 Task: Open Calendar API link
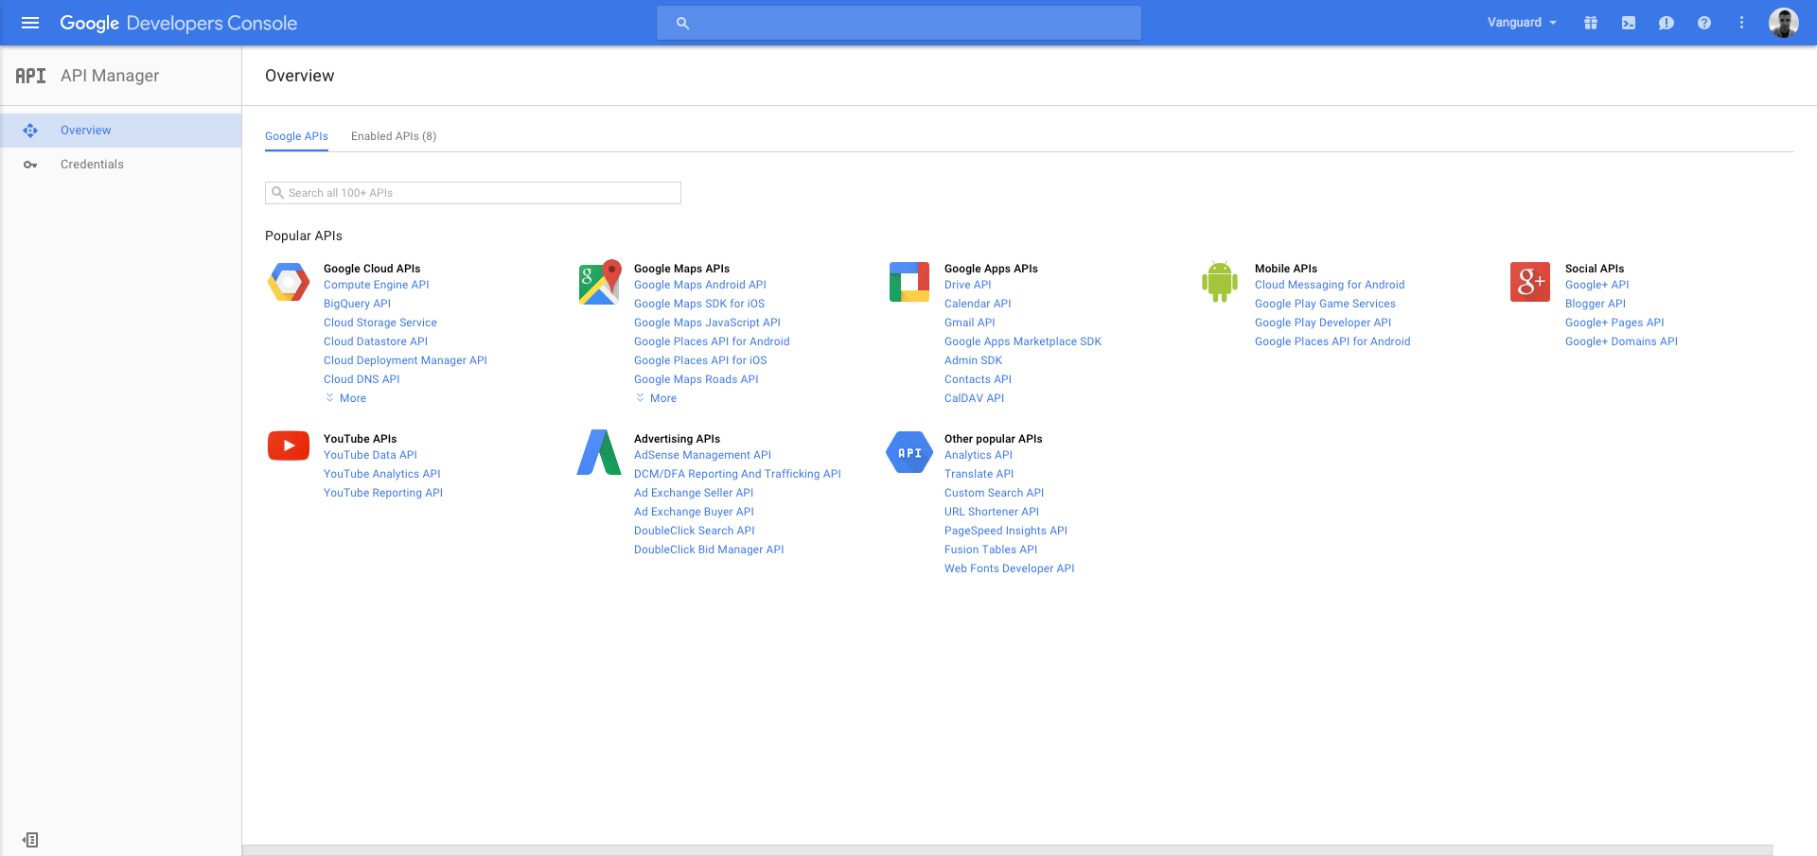[978, 304]
